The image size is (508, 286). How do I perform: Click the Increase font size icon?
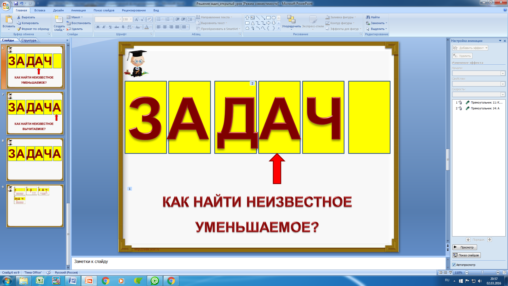click(x=137, y=19)
